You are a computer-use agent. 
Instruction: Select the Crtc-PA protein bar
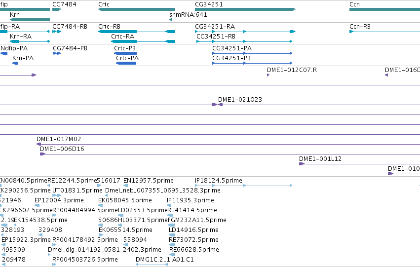click(x=126, y=63)
